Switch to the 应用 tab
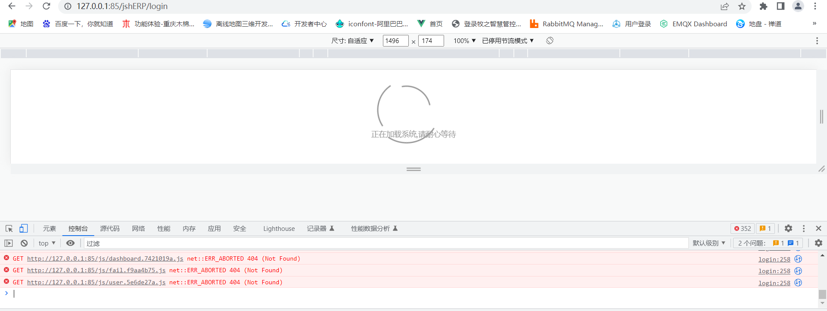This screenshot has height=311, width=827. [214, 228]
